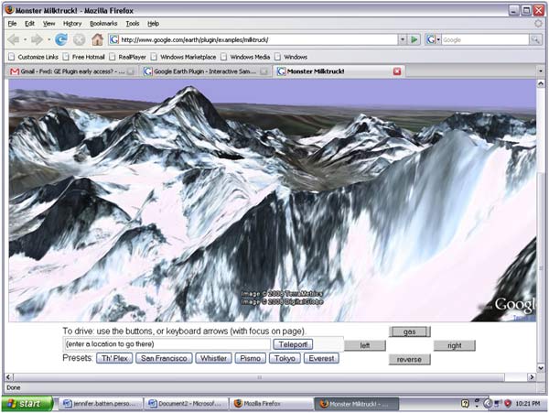Click the horizontal scrollbar right arrow
Image resolution: width=549 pixels, height=413 pixels.
(x=532, y=377)
